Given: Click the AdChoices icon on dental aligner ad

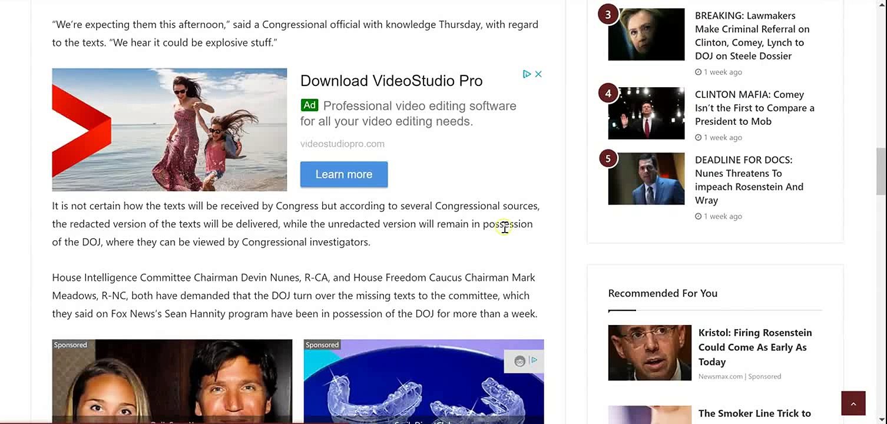Looking at the screenshot, I should pyautogui.click(x=534, y=360).
